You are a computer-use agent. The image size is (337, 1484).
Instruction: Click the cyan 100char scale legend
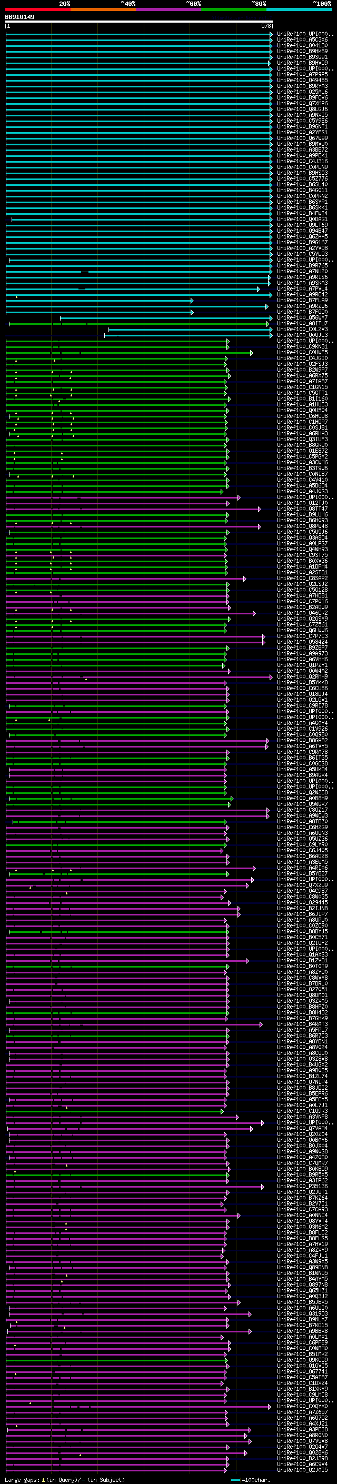point(250,1479)
